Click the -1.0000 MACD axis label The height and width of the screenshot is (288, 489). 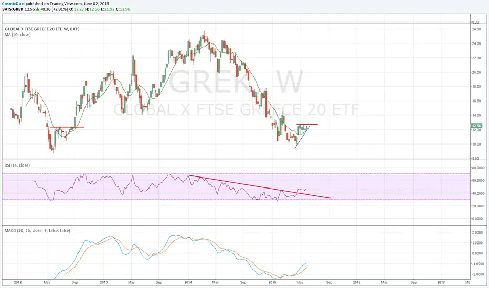coord(477,264)
